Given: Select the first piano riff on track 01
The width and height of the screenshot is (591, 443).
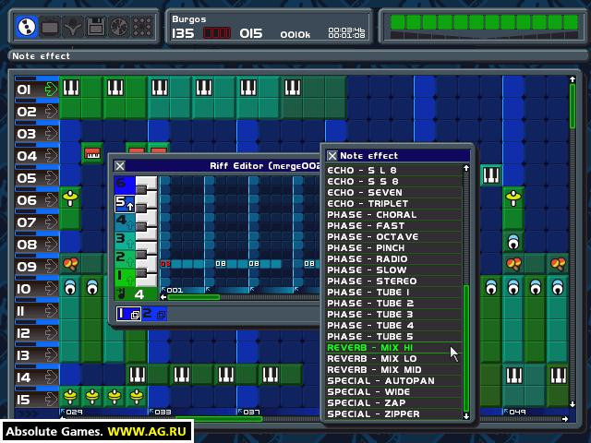Looking at the screenshot, I should tap(70, 87).
